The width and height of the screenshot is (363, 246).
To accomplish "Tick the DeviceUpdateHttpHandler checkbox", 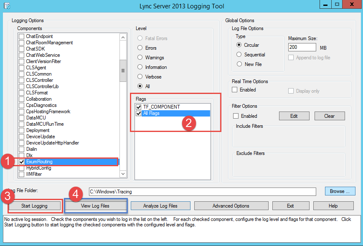I will [x=22, y=143].
